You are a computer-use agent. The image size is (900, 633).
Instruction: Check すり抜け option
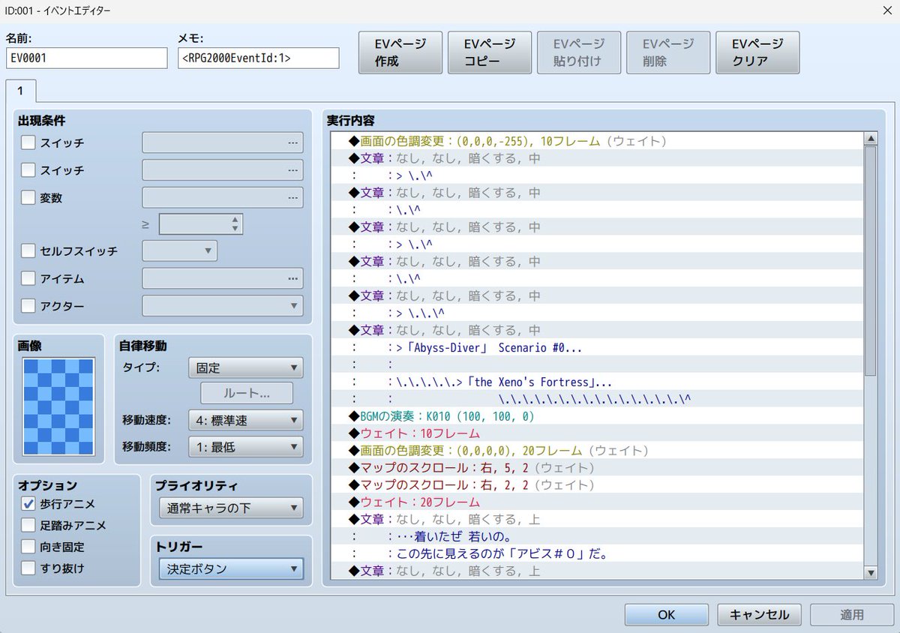[28, 568]
